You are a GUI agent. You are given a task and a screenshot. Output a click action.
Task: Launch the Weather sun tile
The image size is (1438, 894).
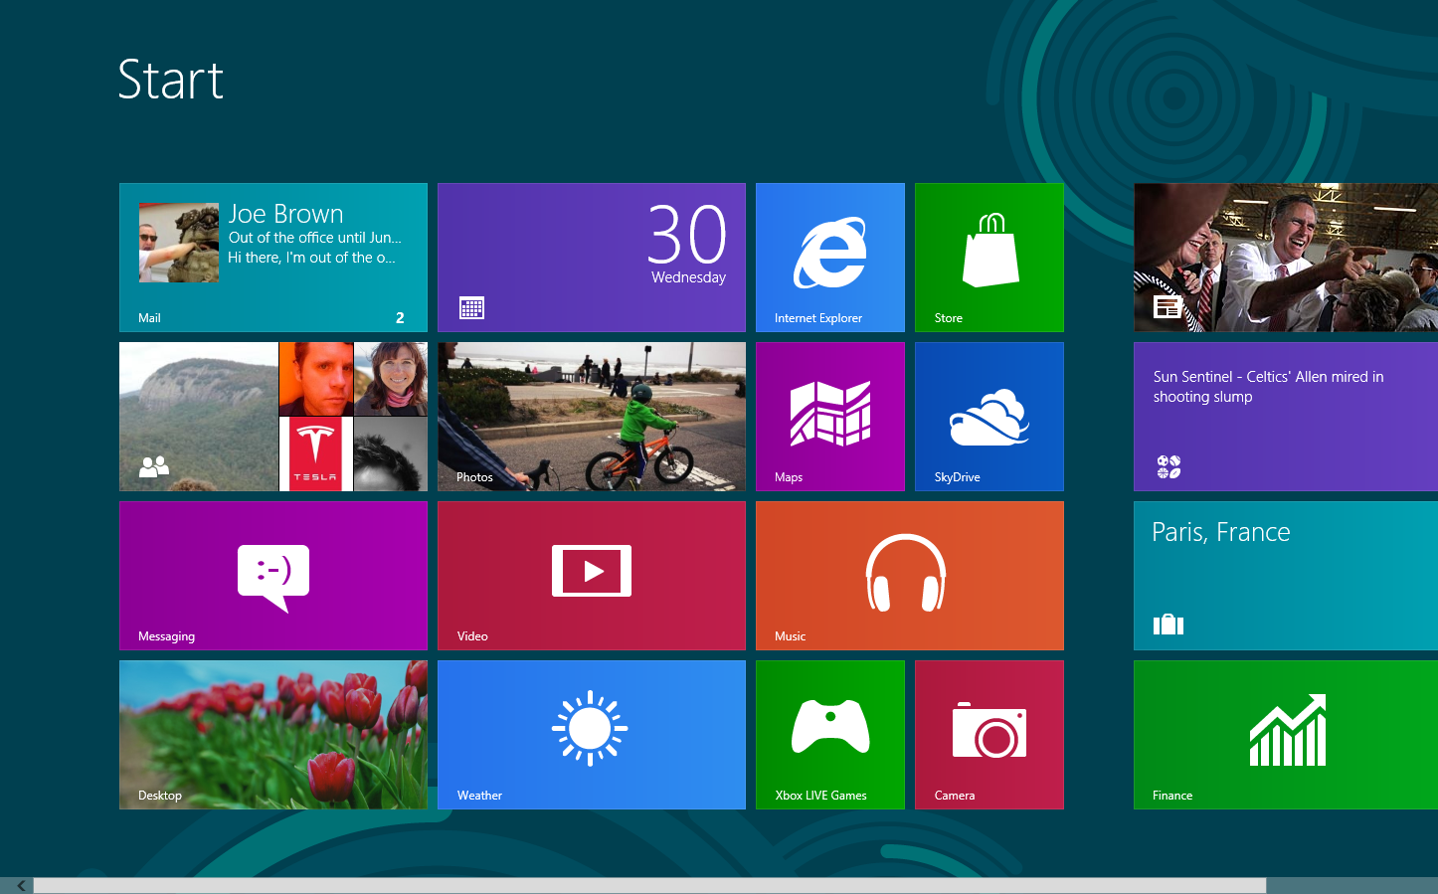click(x=592, y=735)
